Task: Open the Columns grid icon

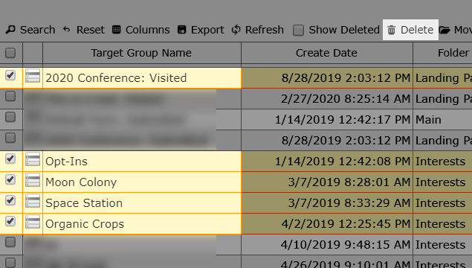Action: click(x=116, y=30)
